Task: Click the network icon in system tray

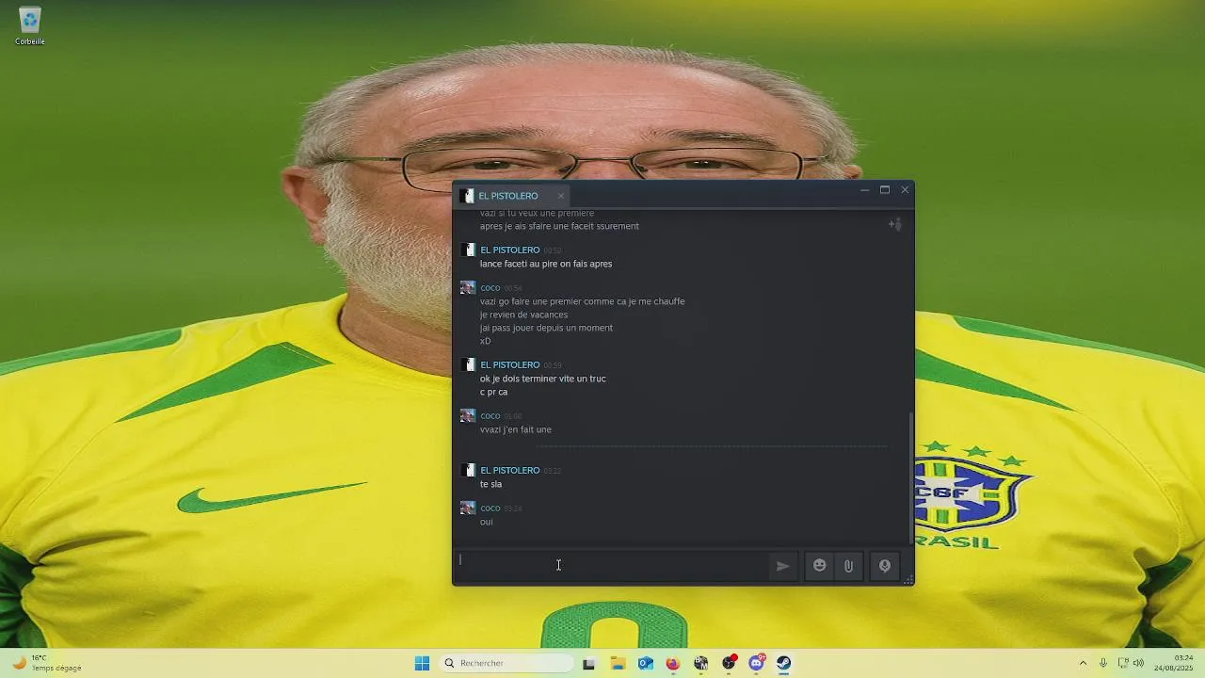Action: (1122, 663)
